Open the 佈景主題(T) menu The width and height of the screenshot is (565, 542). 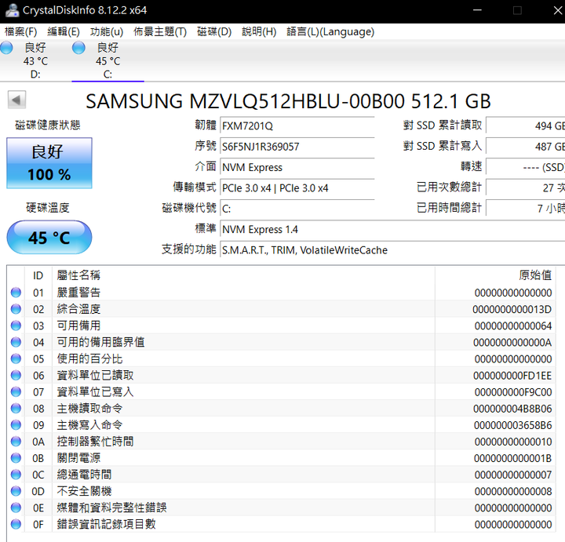click(x=160, y=31)
